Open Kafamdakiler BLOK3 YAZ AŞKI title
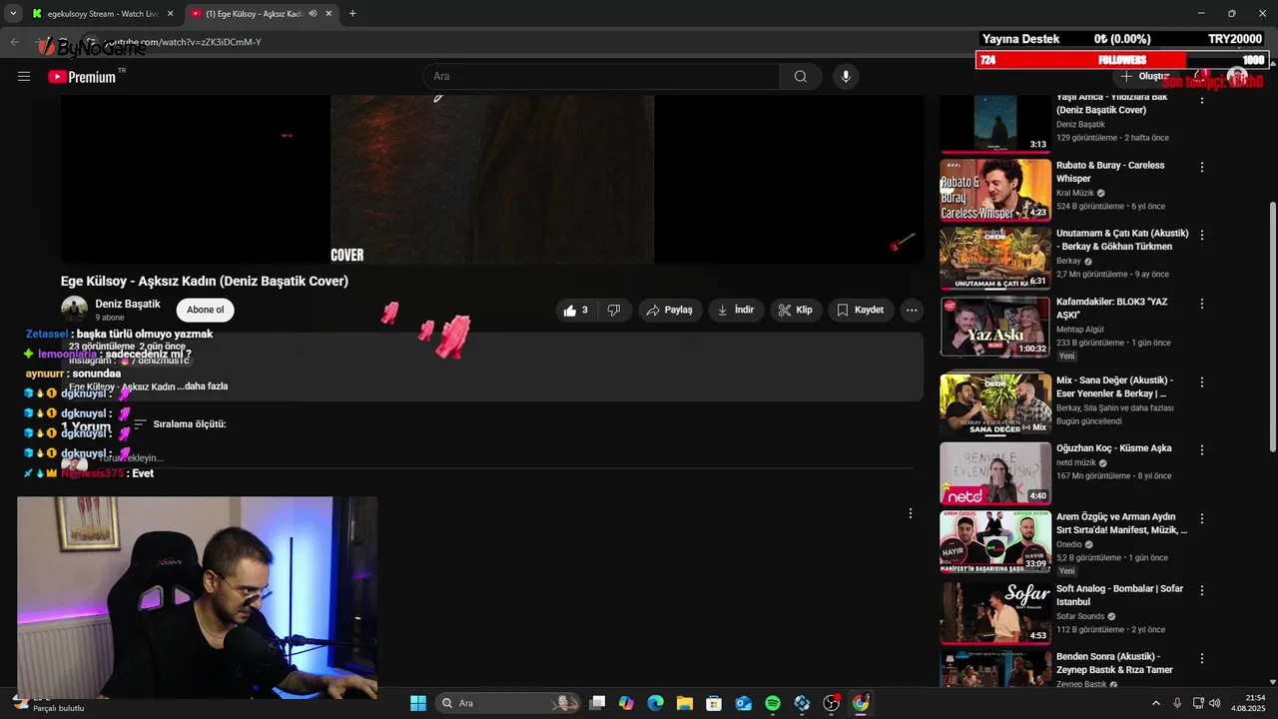 coord(1111,309)
